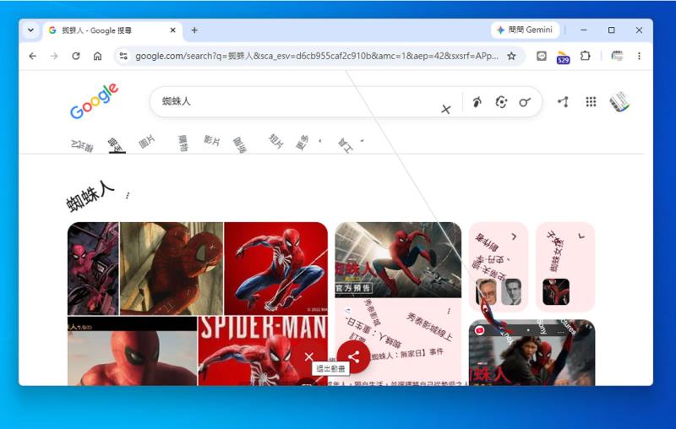Open the Google apps grid
The height and width of the screenshot is (429, 676).
[591, 101]
